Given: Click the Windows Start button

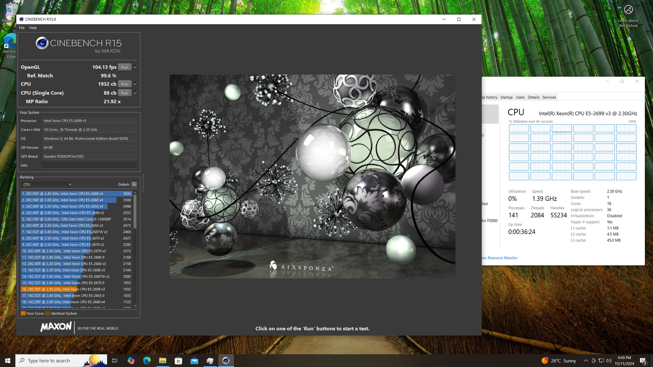Looking at the screenshot, I should pyautogui.click(x=7, y=360).
